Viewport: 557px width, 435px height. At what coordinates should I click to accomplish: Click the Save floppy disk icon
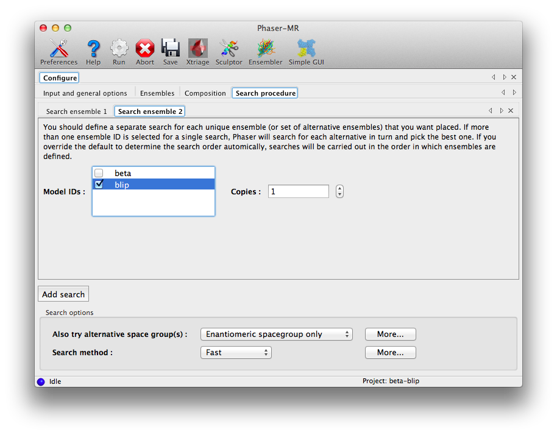coord(171,49)
